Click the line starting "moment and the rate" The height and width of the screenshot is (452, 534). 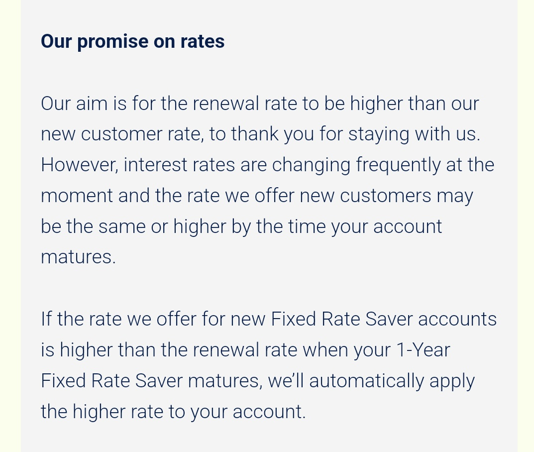coord(257,196)
